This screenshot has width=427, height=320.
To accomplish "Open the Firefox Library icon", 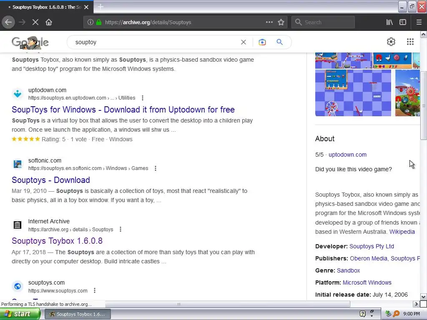I will pyautogui.click(x=389, y=22).
